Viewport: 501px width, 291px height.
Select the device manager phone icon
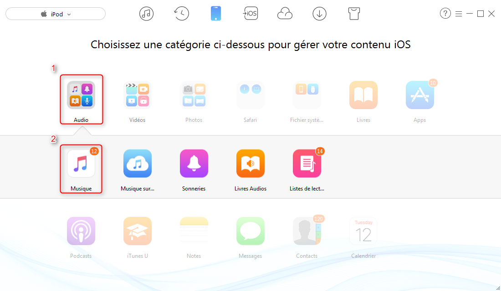(216, 14)
